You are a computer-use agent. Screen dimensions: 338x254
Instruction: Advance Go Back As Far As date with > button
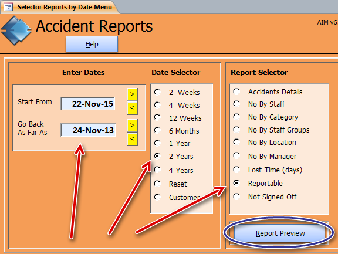pyautogui.click(x=132, y=126)
